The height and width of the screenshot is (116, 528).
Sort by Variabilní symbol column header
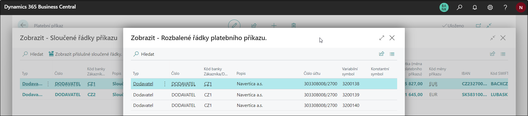[x=350, y=71]
